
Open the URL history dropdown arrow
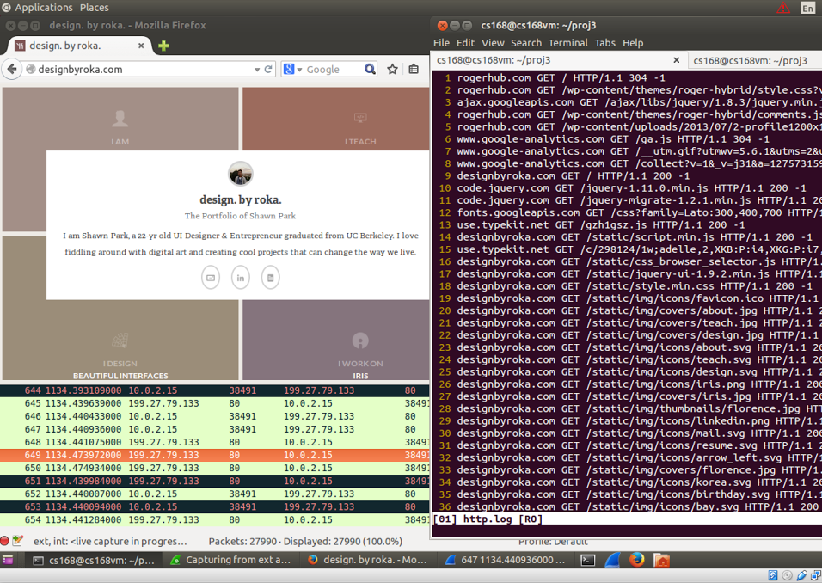pos(256,70)
